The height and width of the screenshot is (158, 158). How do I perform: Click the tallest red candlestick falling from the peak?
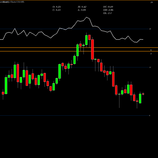click(x=93, y=49)
